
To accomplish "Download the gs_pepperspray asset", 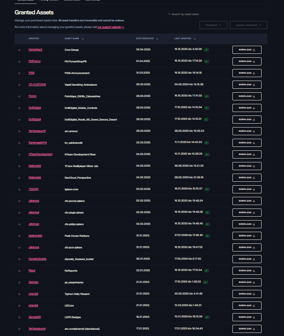I will click(x=247, y=283).
